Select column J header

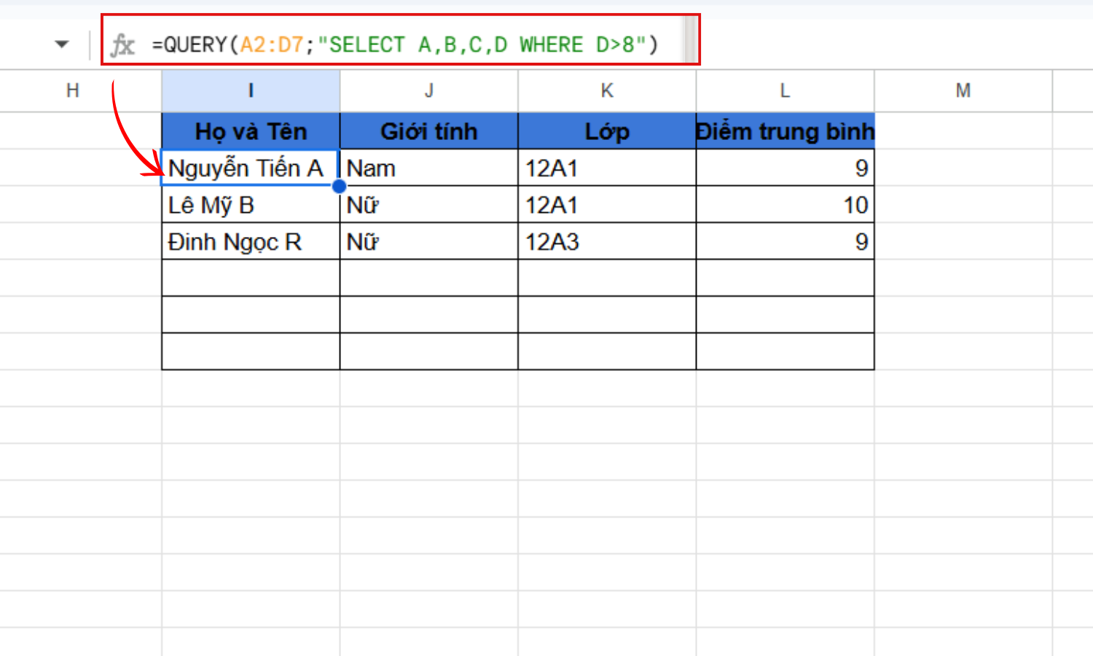tap(429, 91)
